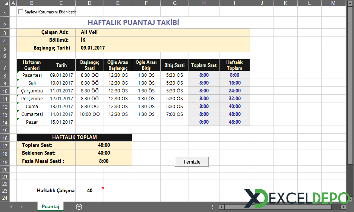Select row 17 header
Screen dimensions: 354x212
[4, 145]
